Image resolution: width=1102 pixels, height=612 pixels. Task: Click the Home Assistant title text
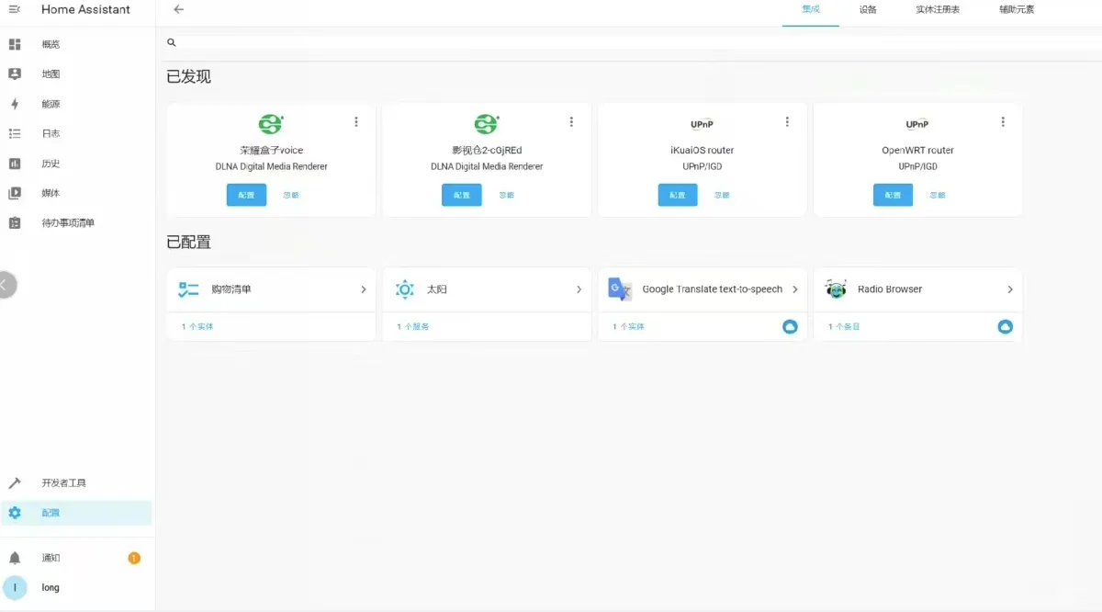[85, 9]
